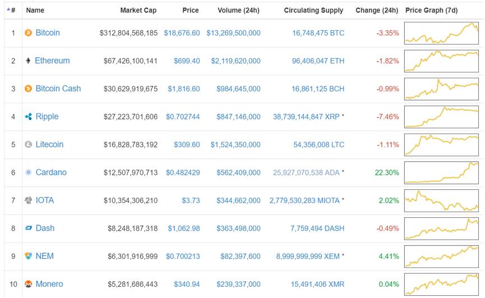Open the Ethereum name link
Screen dimensions: 485x298
[52, 60]
